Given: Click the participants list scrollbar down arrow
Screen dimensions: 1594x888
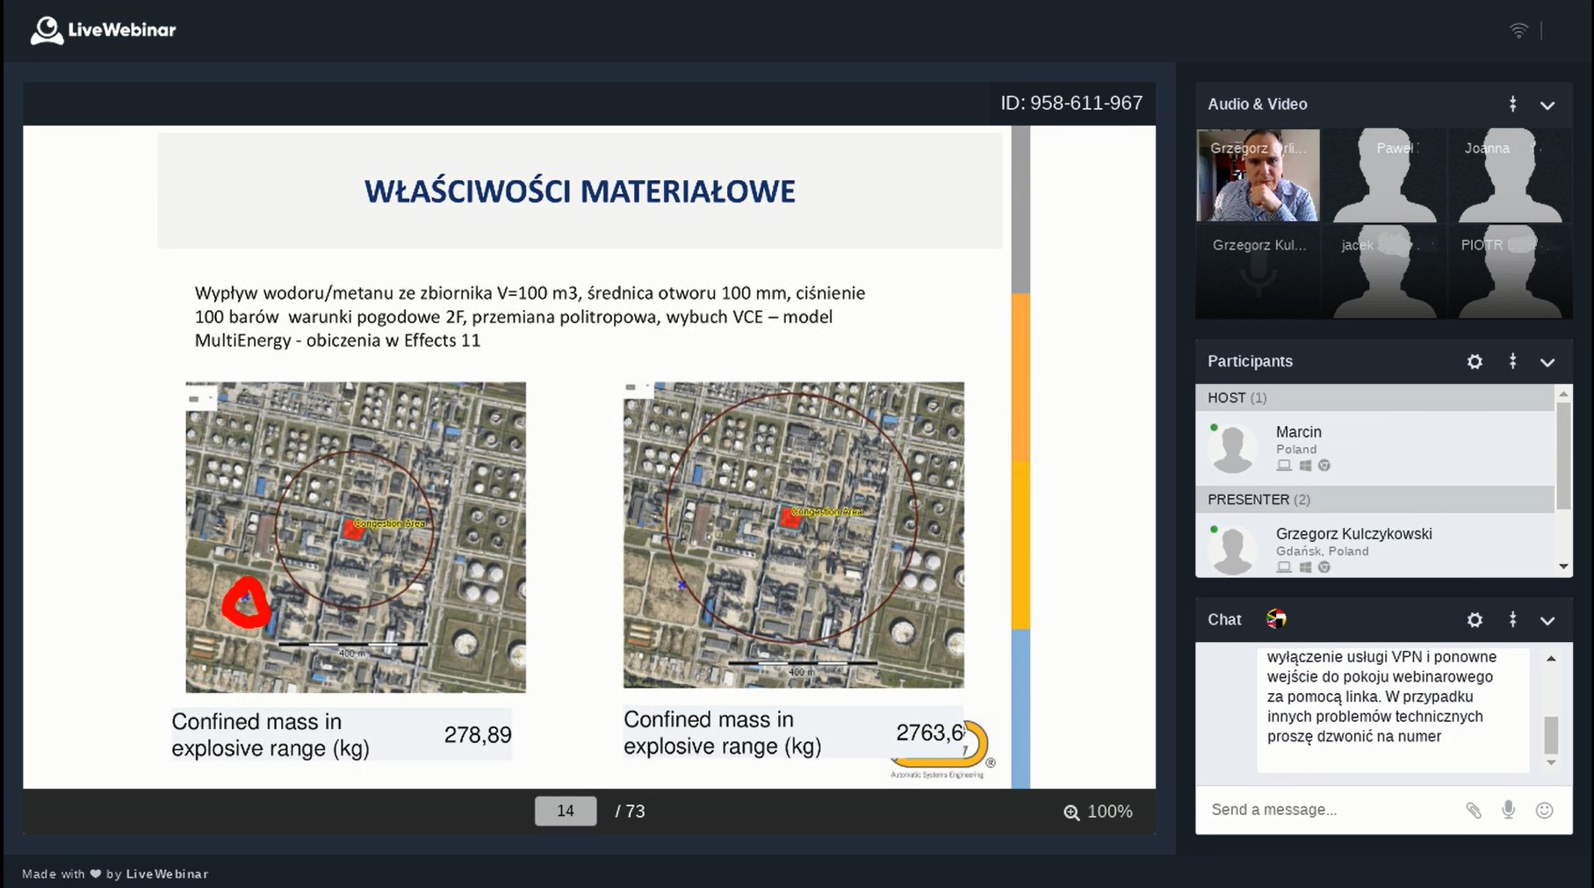Looking at the screenshot, I should pos(1563,567).
